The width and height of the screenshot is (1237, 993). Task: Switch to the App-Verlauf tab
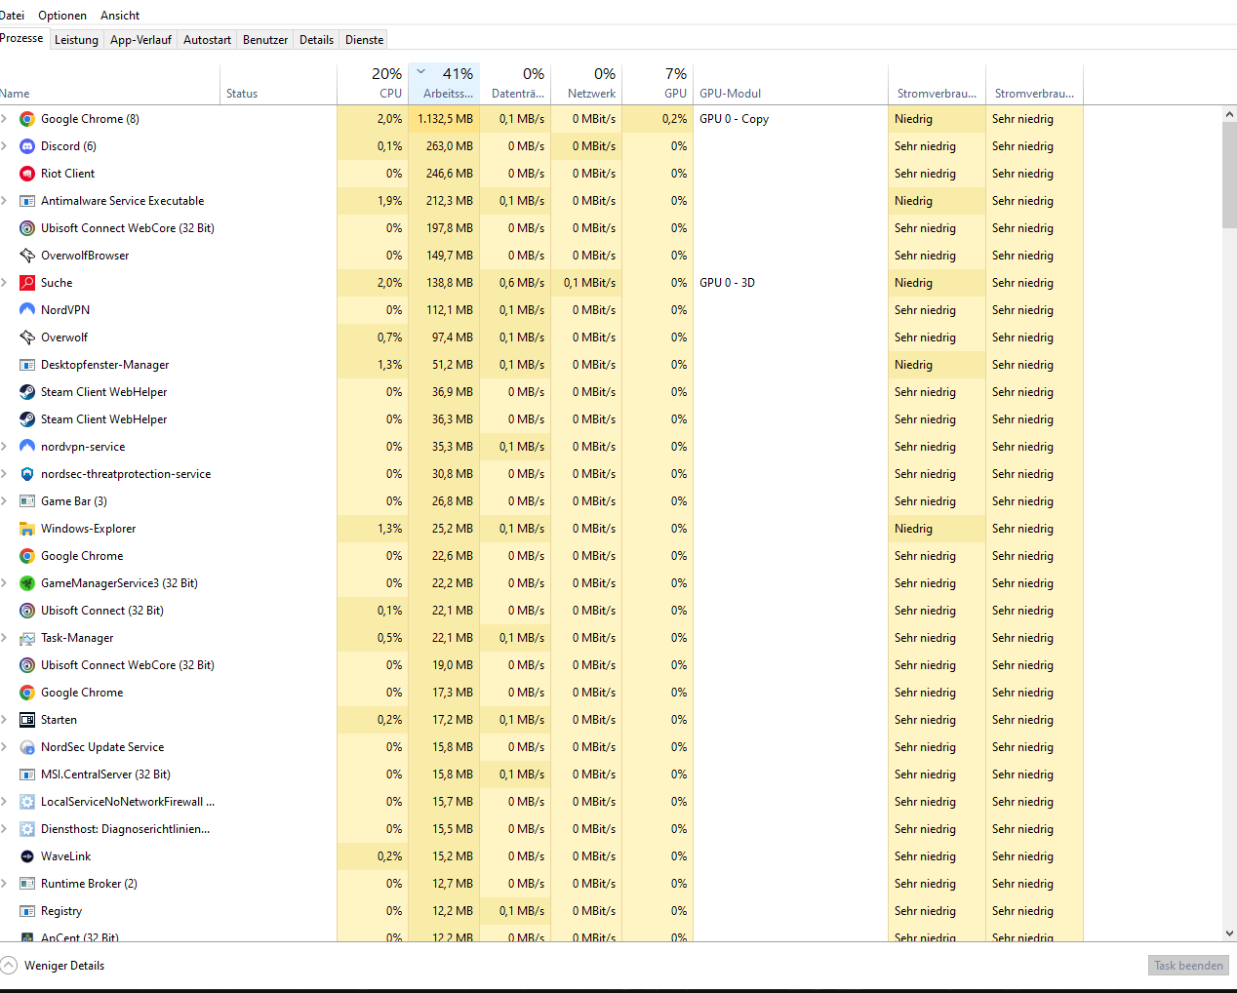(x=140, y=40)
